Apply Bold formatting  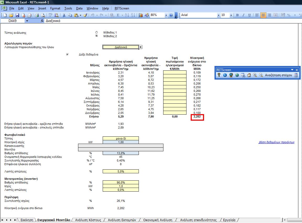click(x=237, y=15)
